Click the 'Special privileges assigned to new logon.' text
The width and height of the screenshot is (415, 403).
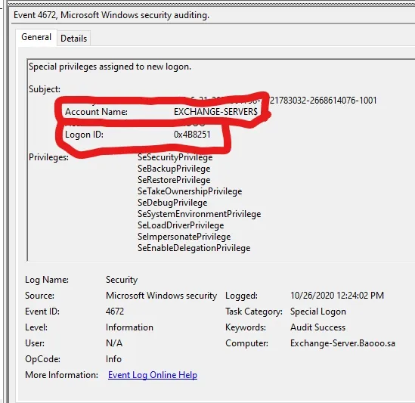(x=110, y=67)
